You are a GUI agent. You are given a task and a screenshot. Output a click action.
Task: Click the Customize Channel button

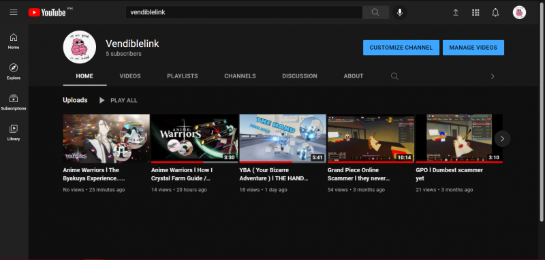[401, 48]
